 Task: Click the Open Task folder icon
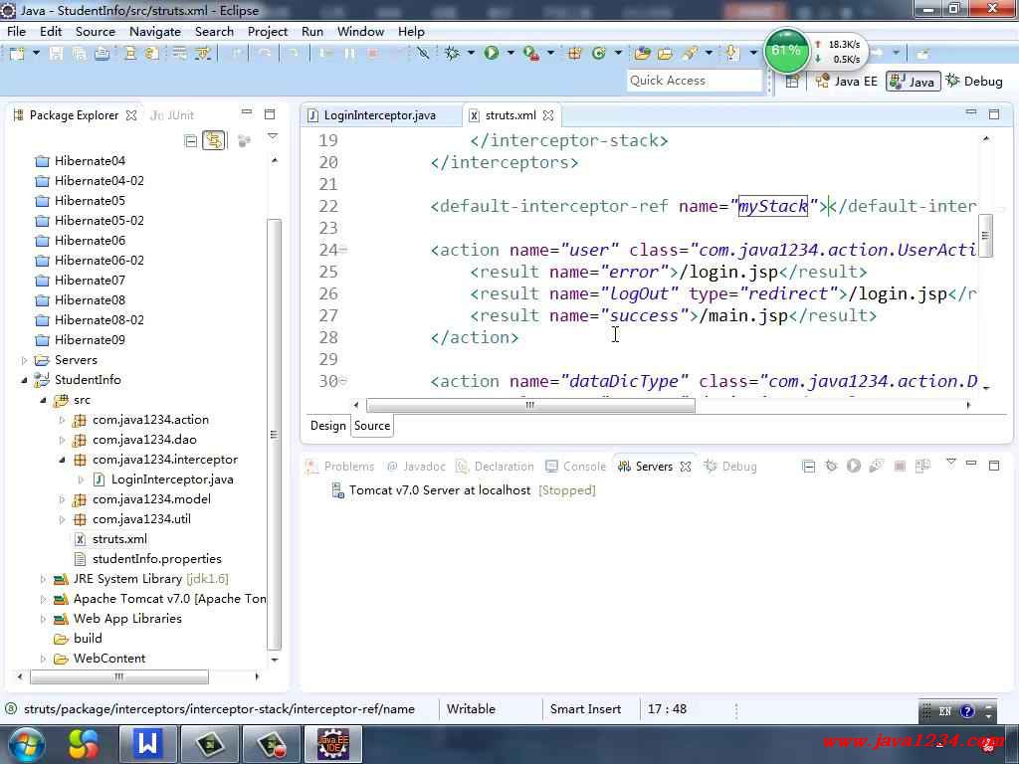[665, 54]
